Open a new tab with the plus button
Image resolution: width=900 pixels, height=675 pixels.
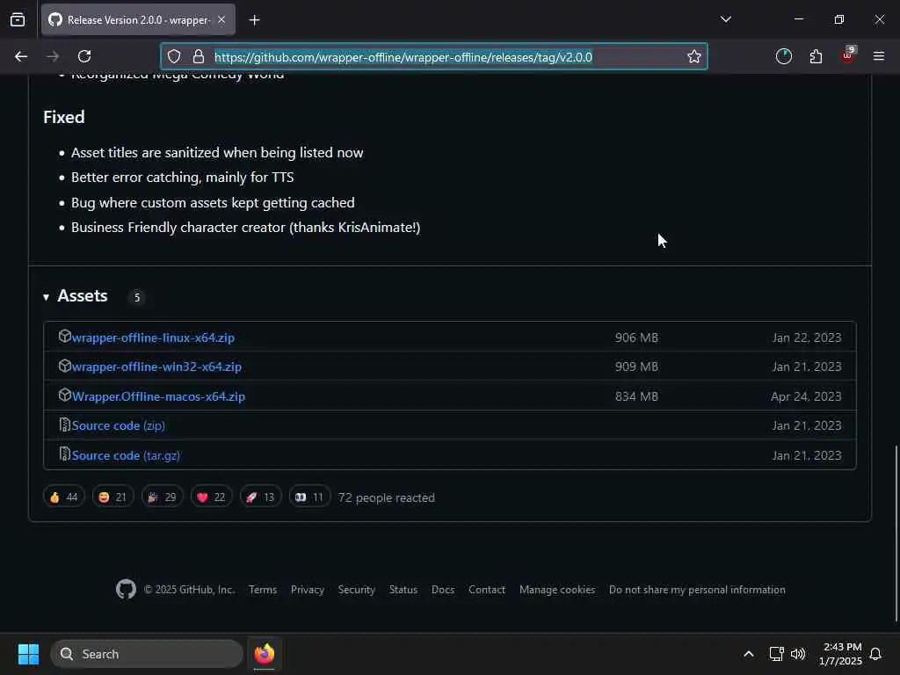(254, 20)
